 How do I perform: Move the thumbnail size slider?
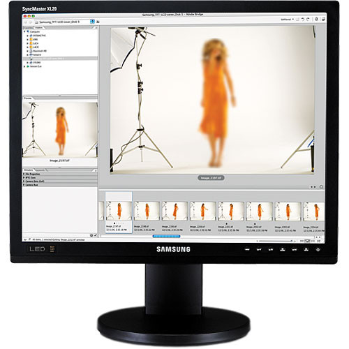pos(292,241)
